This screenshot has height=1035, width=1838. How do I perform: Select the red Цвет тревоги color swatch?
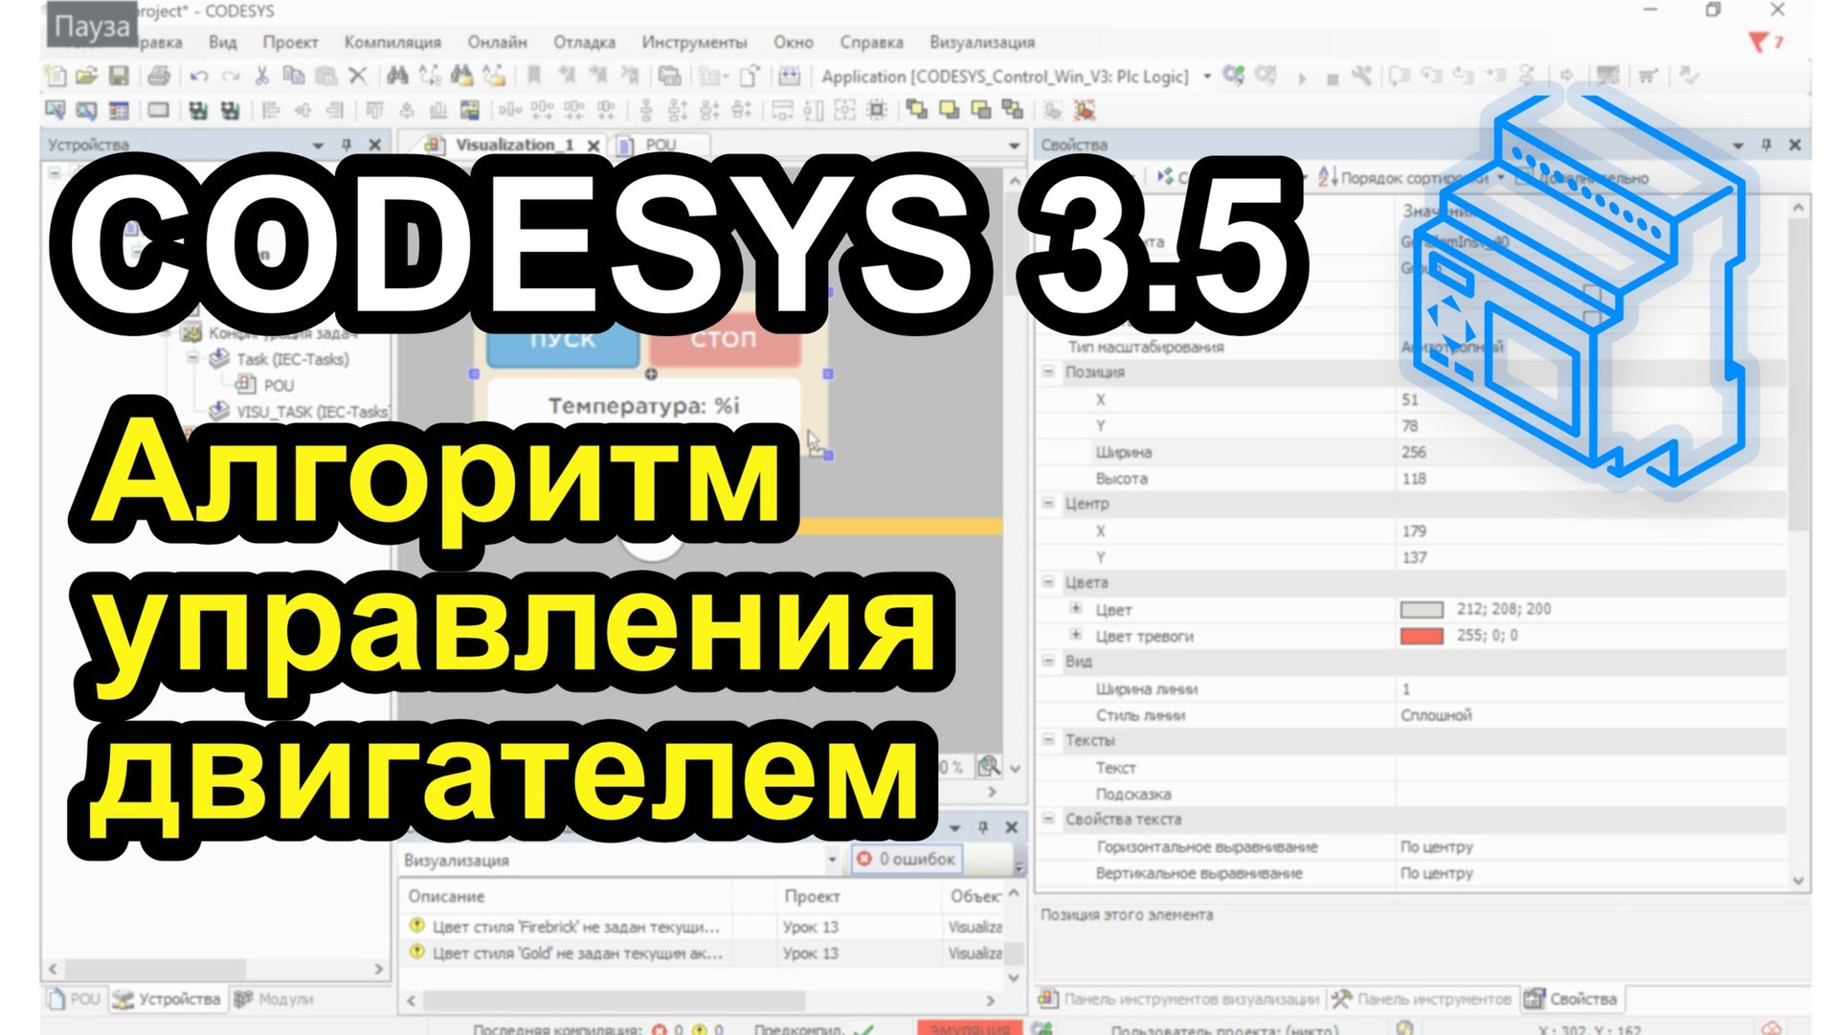tap(1420, 634)
